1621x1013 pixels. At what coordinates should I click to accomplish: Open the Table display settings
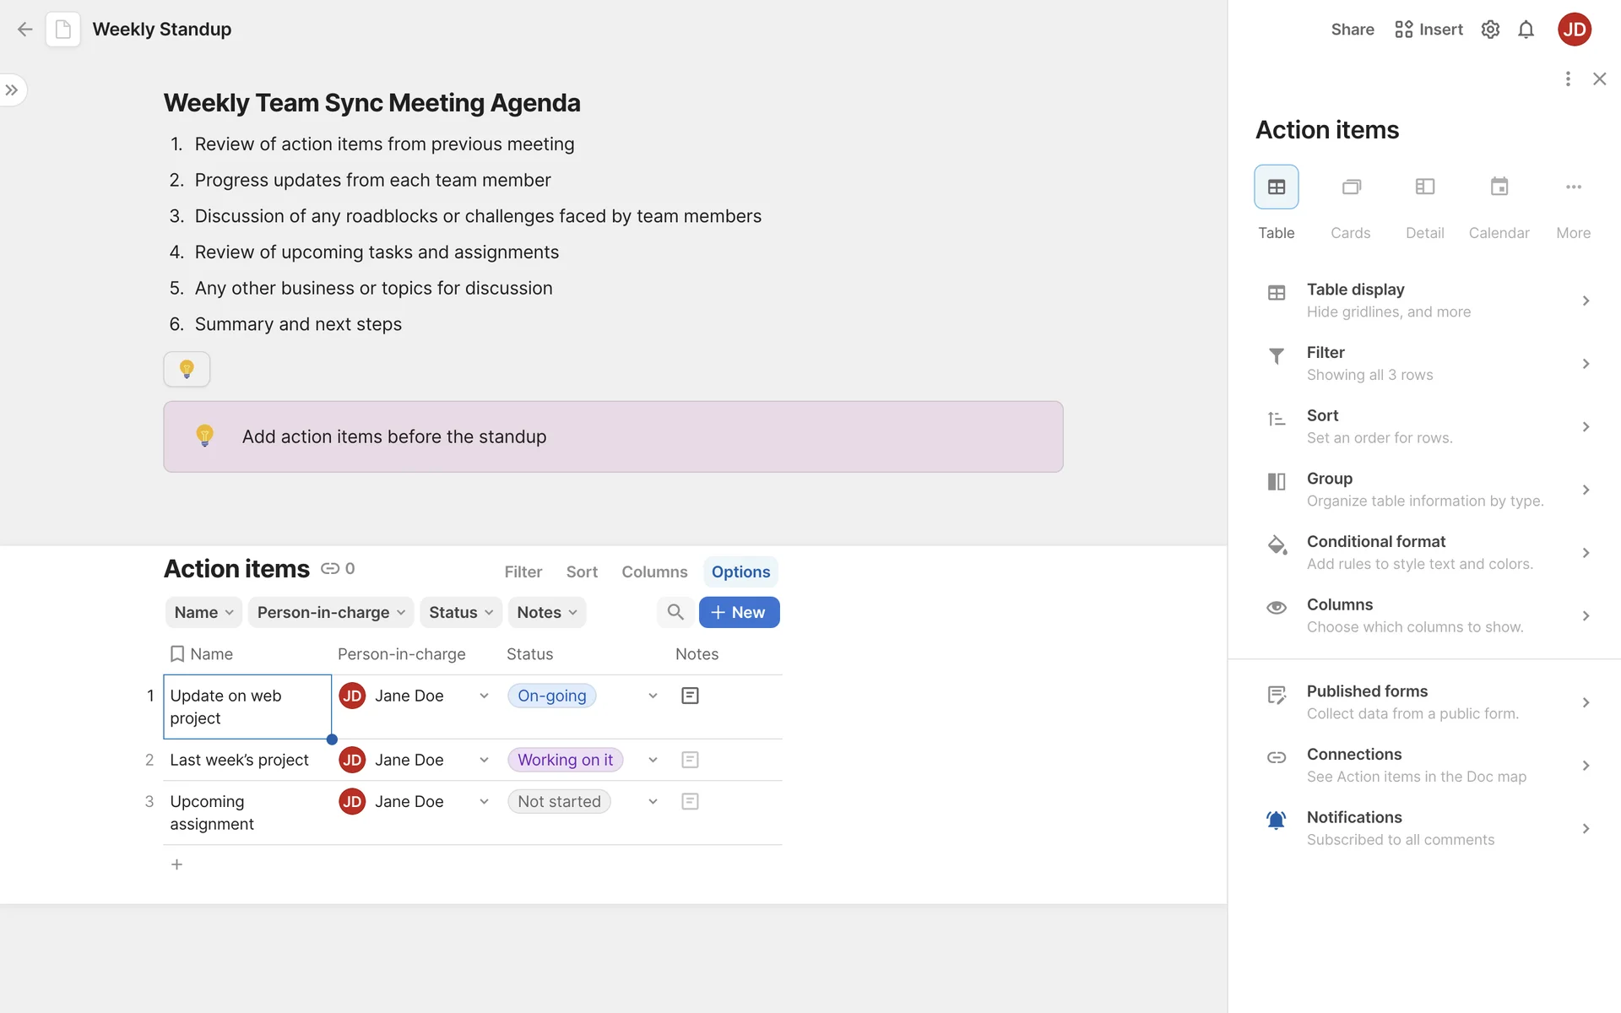[x=1427, y=301]
